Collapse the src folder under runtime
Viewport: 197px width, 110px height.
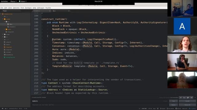pos(4,22)
